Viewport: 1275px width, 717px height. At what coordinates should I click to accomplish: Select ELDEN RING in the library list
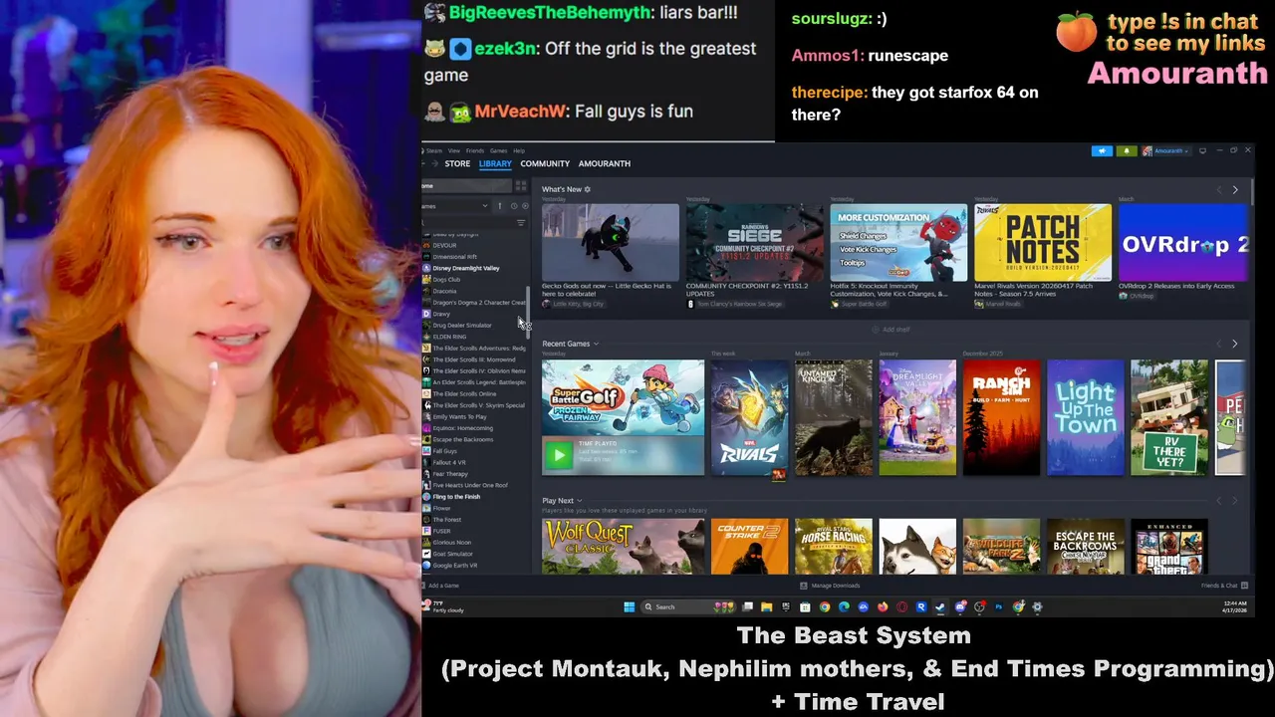pyautogui.click(x=449, y=337)
